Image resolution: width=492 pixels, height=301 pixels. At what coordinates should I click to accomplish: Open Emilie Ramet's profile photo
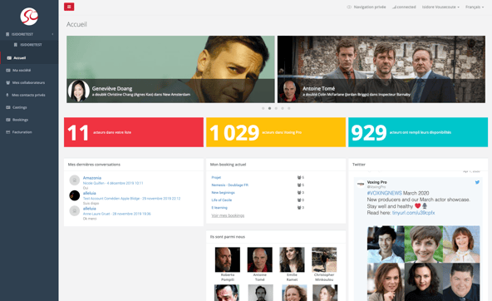(x=292, y=259)
